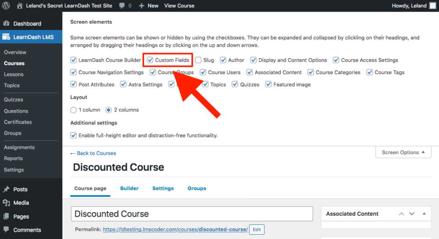Click the plus New icon
Screen dimensions: 439x239
(x=141, y=6)
